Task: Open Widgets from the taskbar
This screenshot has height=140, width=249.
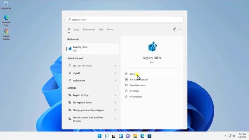Action: pyautogui.click(x=121, y=136)
